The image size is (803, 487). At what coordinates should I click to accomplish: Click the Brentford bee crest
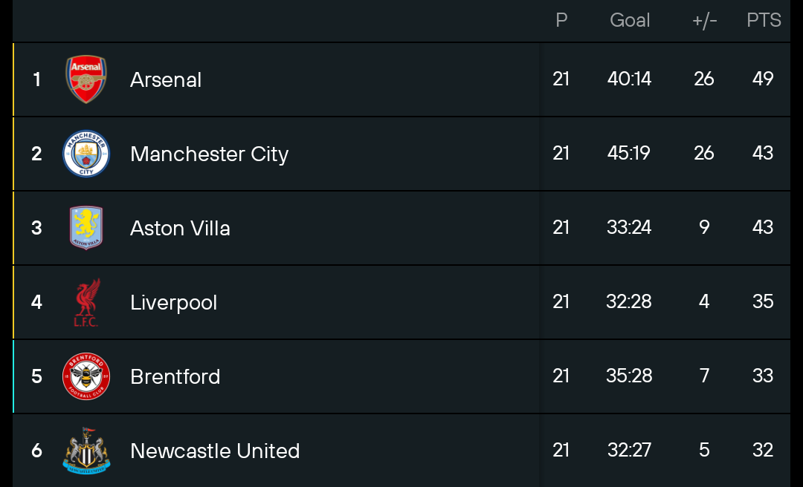click(86, 376)
